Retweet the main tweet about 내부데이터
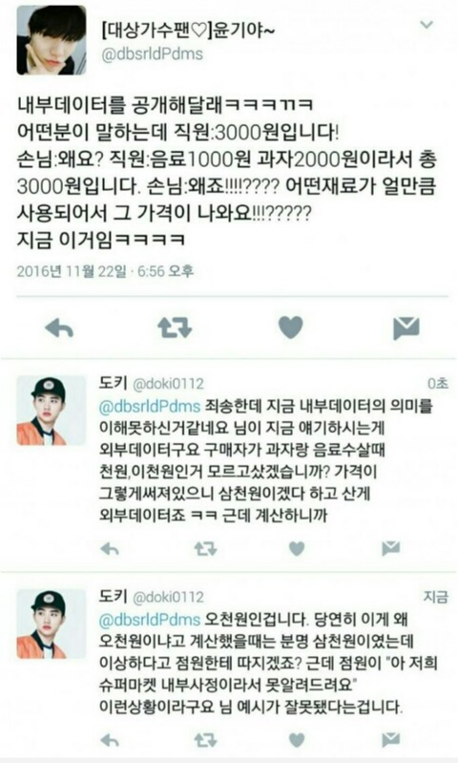 (175, 329)
